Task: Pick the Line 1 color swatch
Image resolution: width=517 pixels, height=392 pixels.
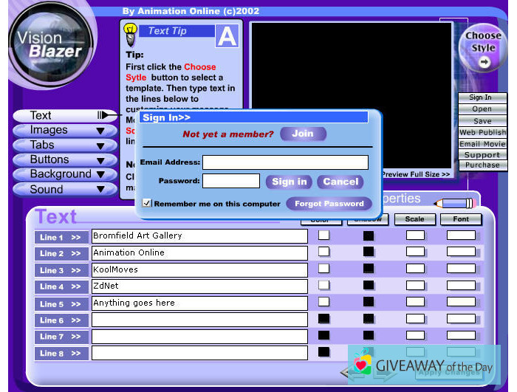Action: [x=323, y=235]
